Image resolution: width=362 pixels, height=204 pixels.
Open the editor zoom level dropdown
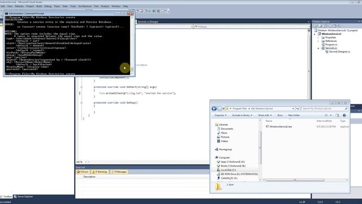click(x=86, y=162)
